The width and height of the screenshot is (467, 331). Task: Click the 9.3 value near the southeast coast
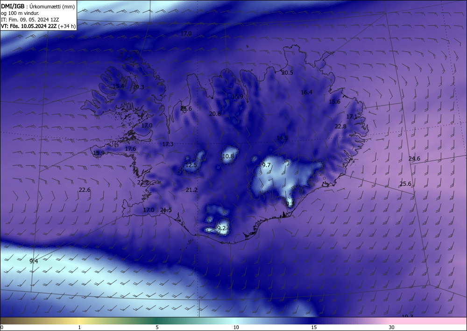[290, 204]
